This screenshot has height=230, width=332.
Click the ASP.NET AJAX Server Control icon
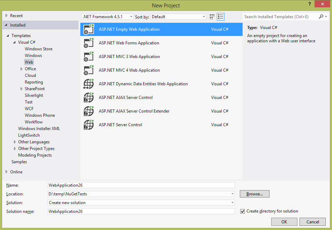(x=89, y=98)
